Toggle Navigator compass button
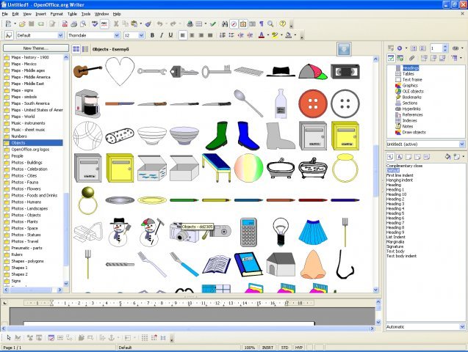This screenshot has height=352, width=468. point(234,23)
